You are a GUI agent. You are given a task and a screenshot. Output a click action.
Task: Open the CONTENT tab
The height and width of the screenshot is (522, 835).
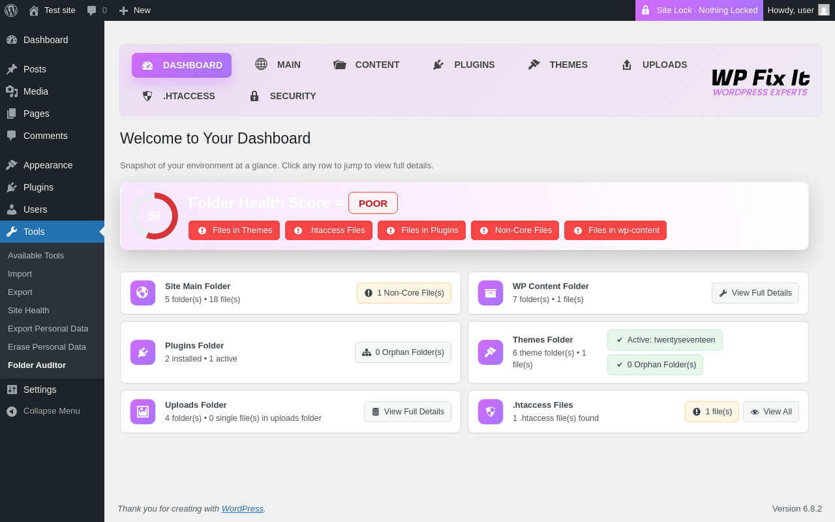367,65
